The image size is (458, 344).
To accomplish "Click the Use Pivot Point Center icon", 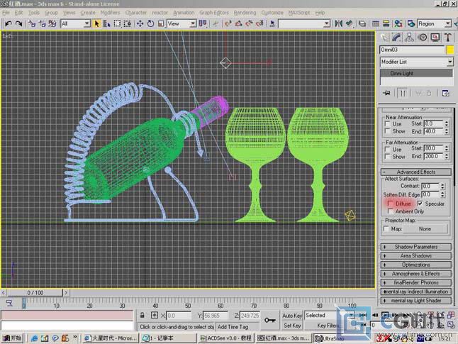I will [203, 23].
